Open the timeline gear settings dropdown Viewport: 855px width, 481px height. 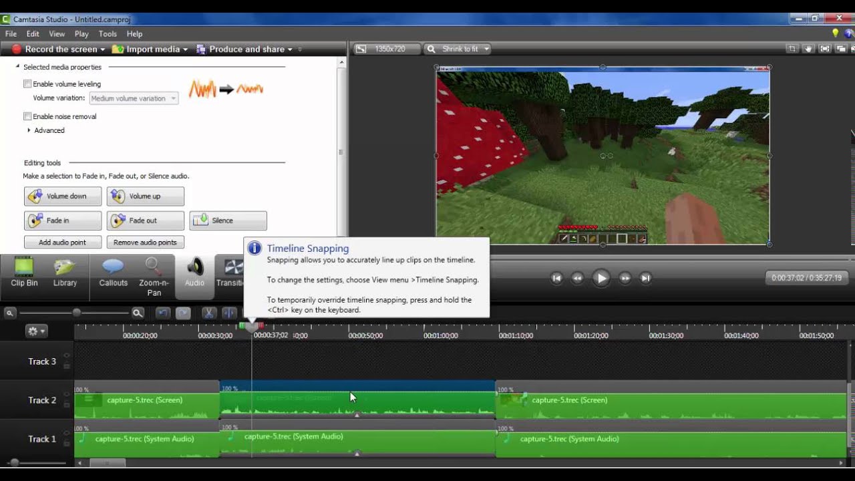(36, 331)
